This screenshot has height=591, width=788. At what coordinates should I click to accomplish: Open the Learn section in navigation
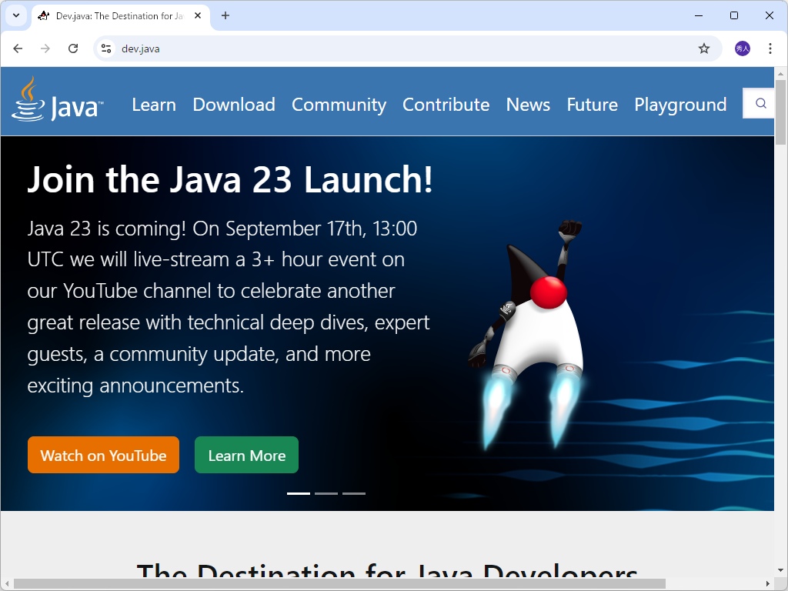pyautogui.click(x=154, y=105)
